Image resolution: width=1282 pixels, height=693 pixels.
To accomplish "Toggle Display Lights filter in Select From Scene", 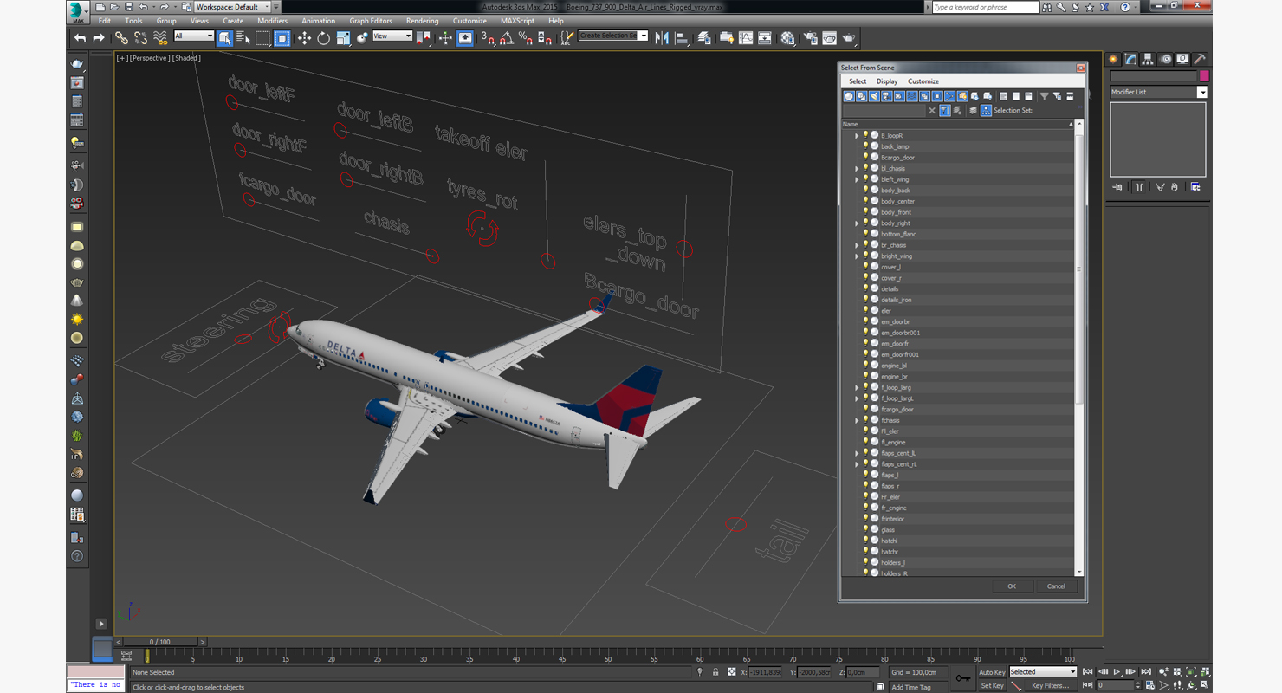I will tap(873, 96).
